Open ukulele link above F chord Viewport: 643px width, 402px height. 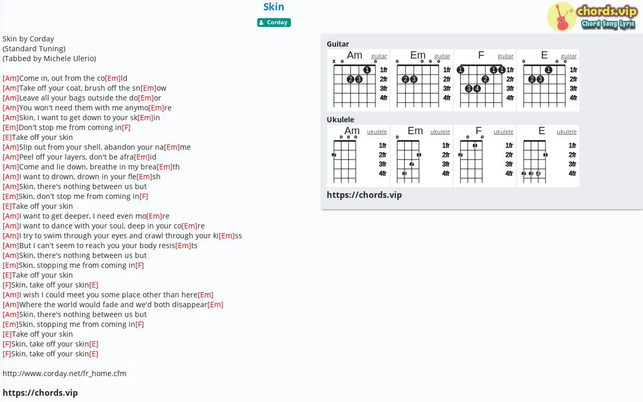point(504,132)
